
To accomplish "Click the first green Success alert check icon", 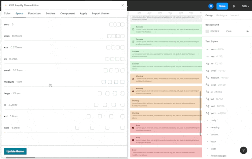I will [x=133, y=30].
